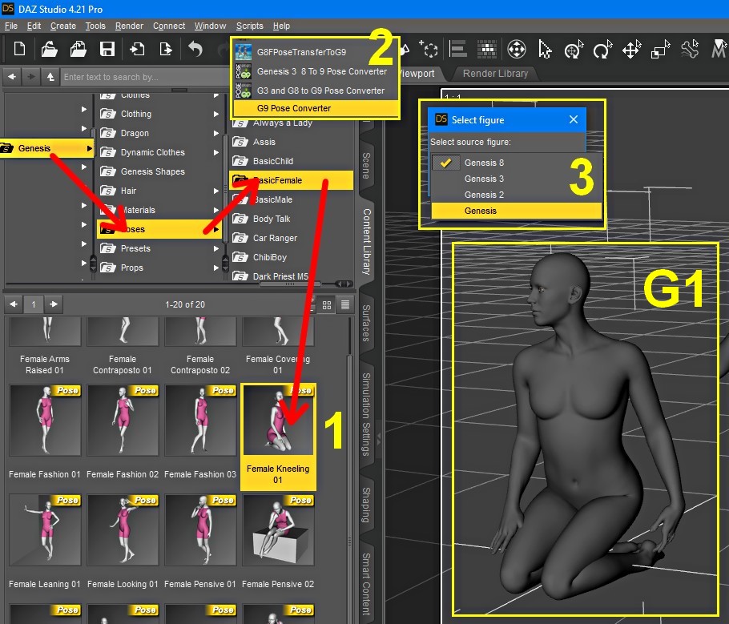Collapse the Poses folder arrow
729x624 pixels.
pyautogui.click(x=215, y=229)
